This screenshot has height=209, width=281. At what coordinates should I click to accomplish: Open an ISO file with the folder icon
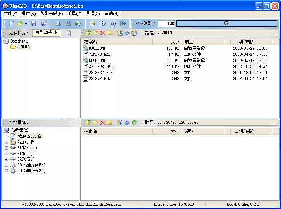20,23
